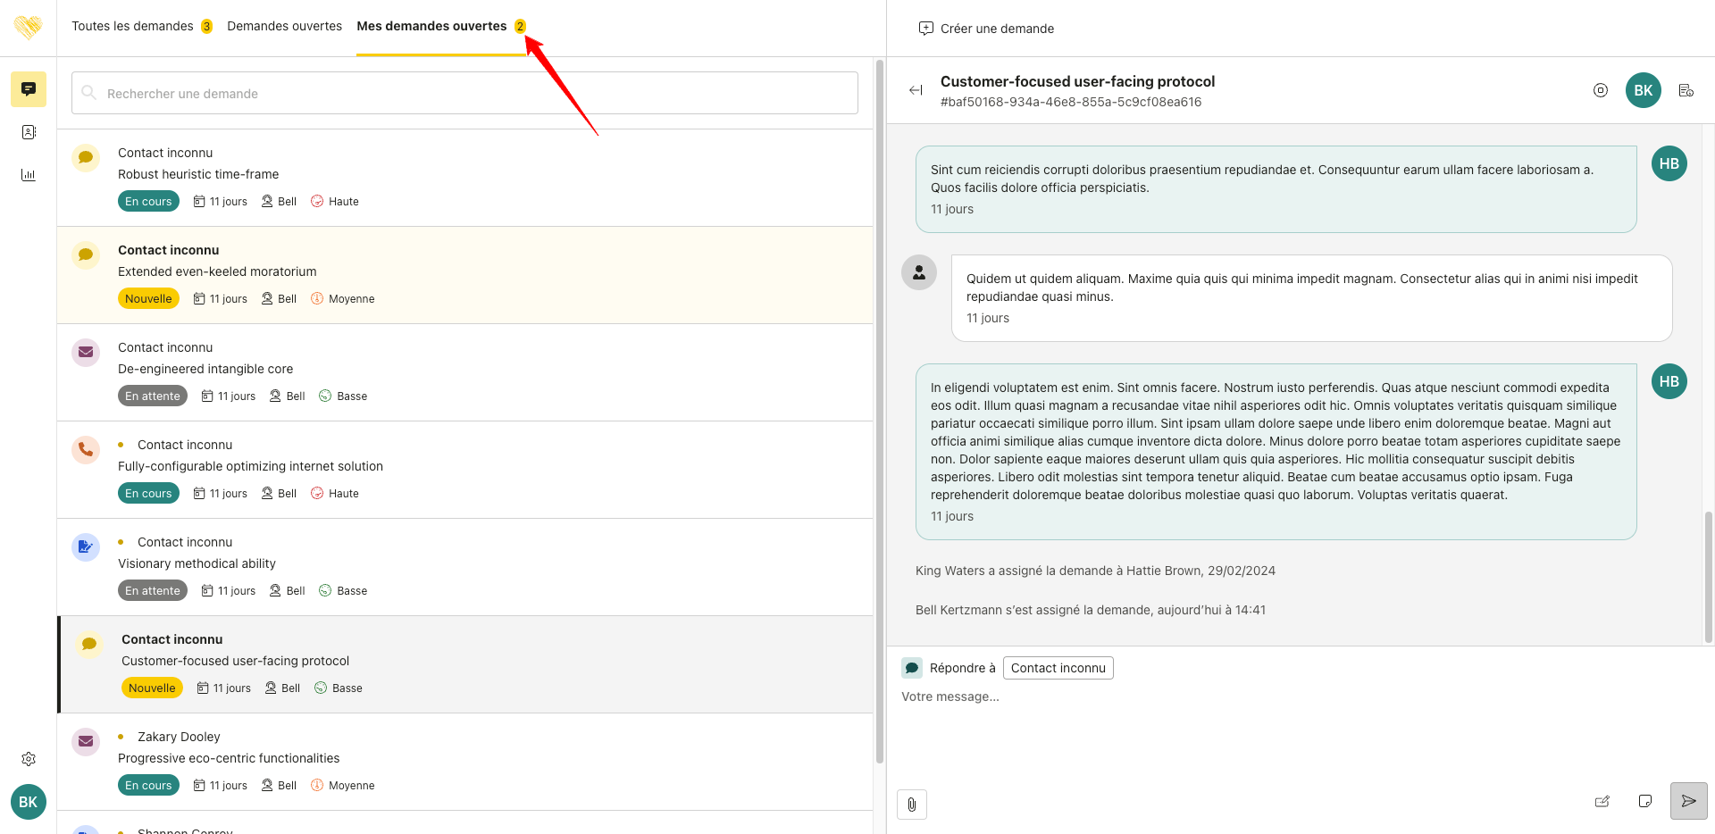This screenshot has width=1715, height=834.
Task: Click the status circle icon in conversation header
Action: click(x=1600, y=90)
